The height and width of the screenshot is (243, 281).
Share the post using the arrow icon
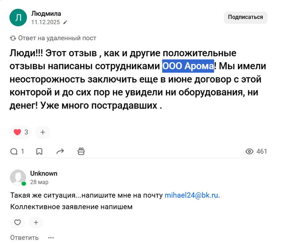pos(60,151)
